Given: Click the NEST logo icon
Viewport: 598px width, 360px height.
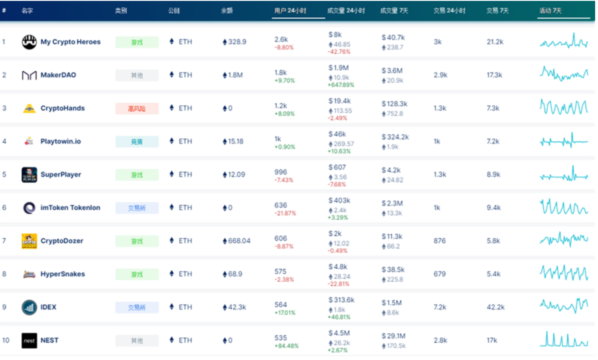Looking at the screenshot, I should point(29,340).
